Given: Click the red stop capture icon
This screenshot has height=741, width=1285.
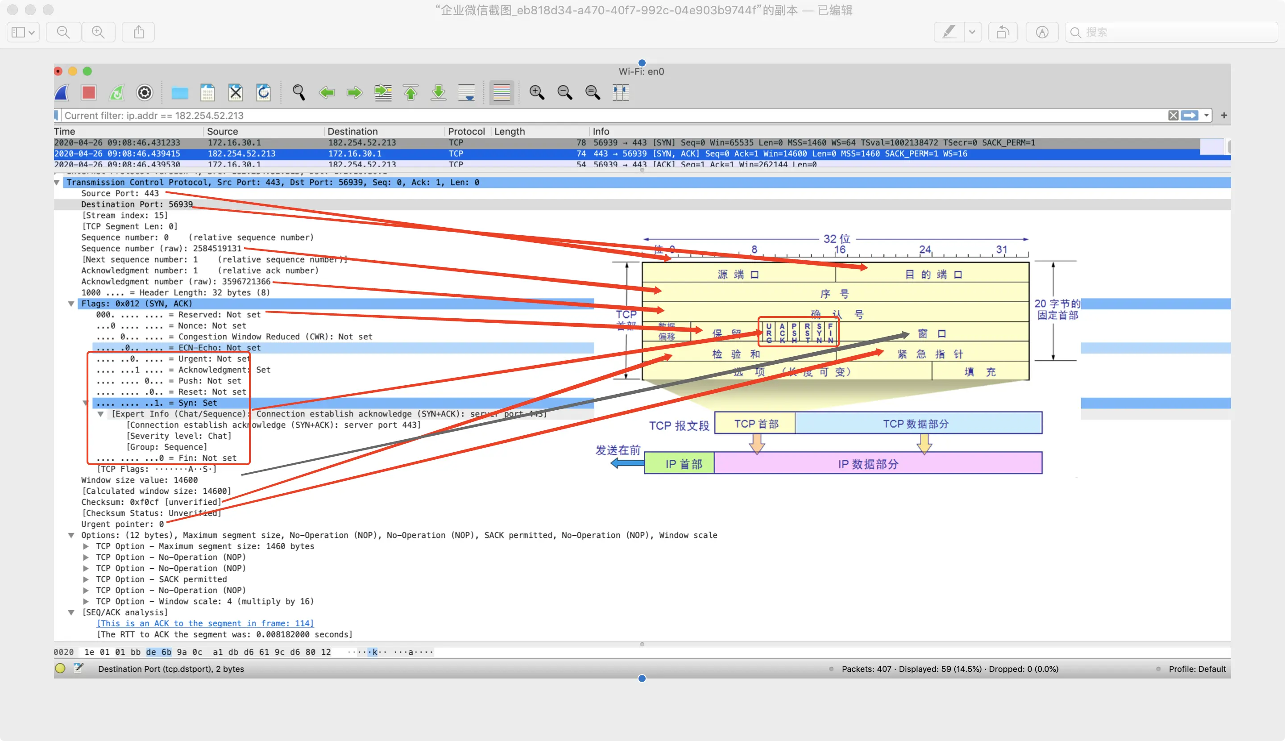Looking at the screenshot, I should 88,93.
